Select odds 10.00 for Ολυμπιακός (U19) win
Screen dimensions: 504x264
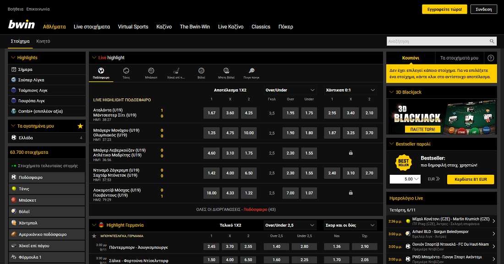[x=249, y=133]
